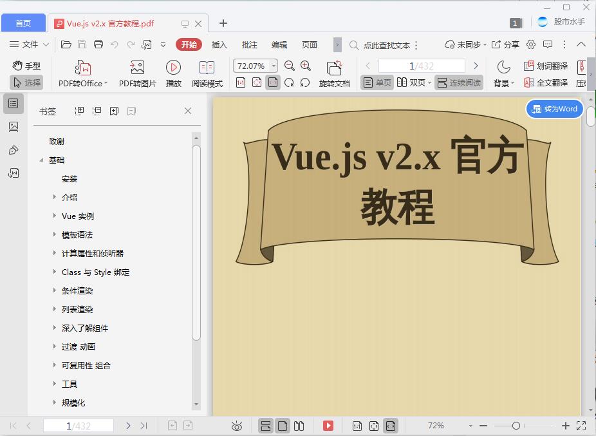The image size is (596, 436).
Task: Enter 阅读模式 reading mode
Action: click(x=206, y=72)
